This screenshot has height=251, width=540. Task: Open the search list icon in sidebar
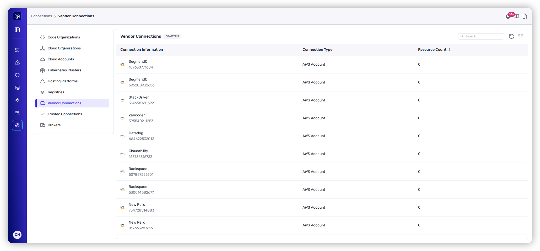pos(17,113)
